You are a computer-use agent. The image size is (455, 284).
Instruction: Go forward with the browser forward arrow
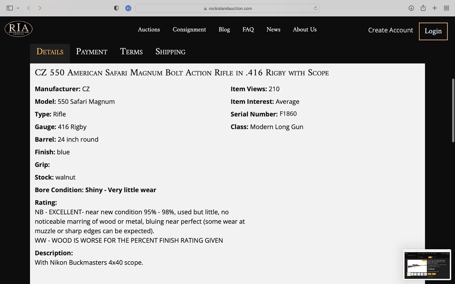(40, 8)
